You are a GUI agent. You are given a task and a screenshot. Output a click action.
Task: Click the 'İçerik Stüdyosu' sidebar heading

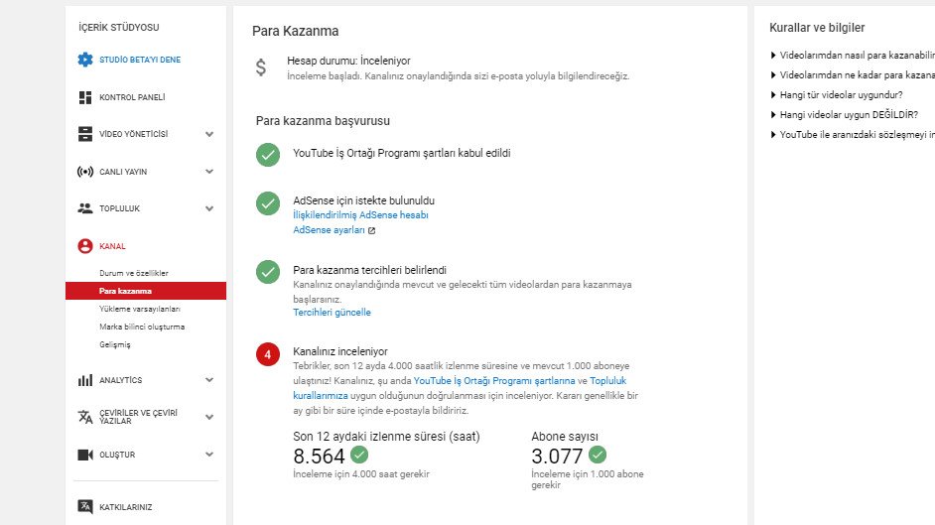point(119,28)
